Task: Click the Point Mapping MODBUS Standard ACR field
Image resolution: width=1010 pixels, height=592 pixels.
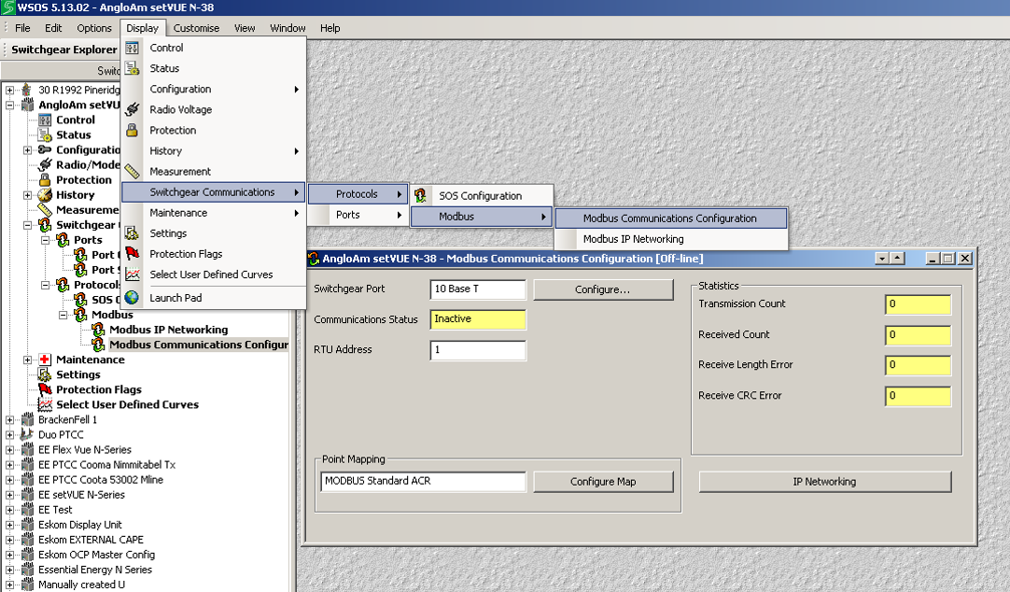Action: tap(423, 481)
